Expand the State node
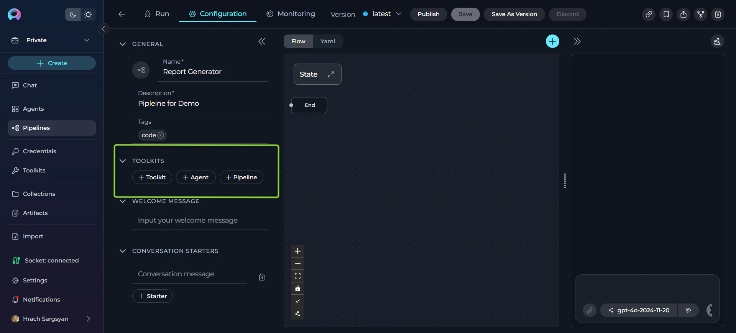This screenshot has height=333, width=736. (331, 74)
